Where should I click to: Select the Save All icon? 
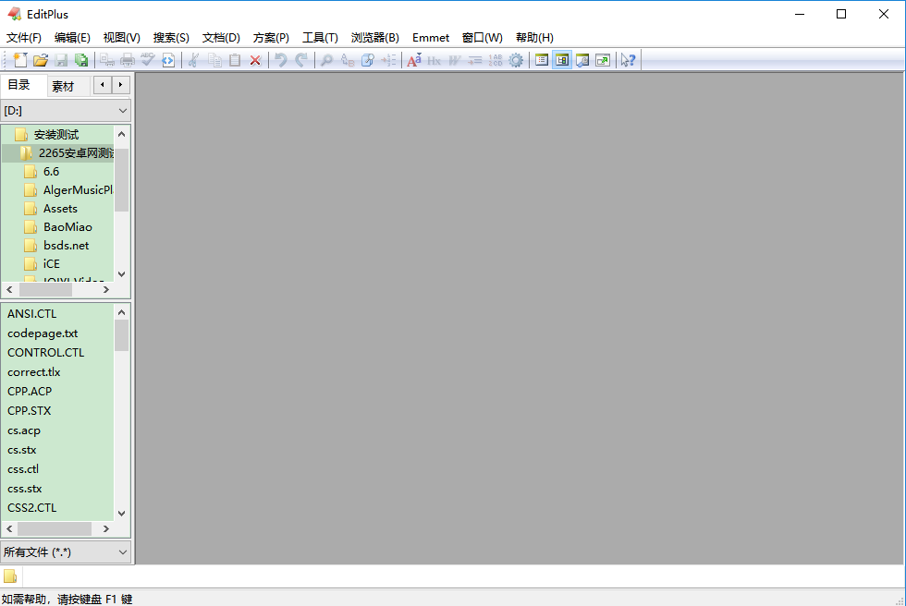point(81,59)
